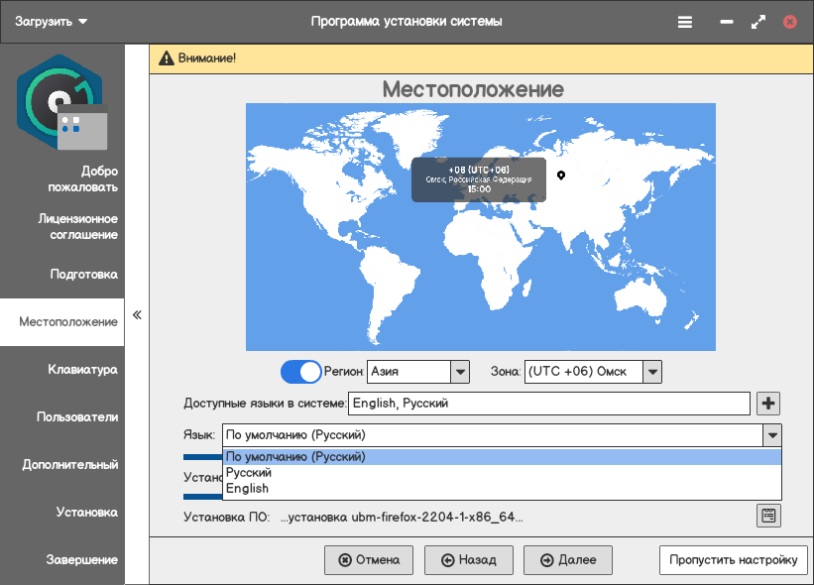814x585 pixels.
Task: Open the hamburger menu in title bar
Action: point(684,21)
